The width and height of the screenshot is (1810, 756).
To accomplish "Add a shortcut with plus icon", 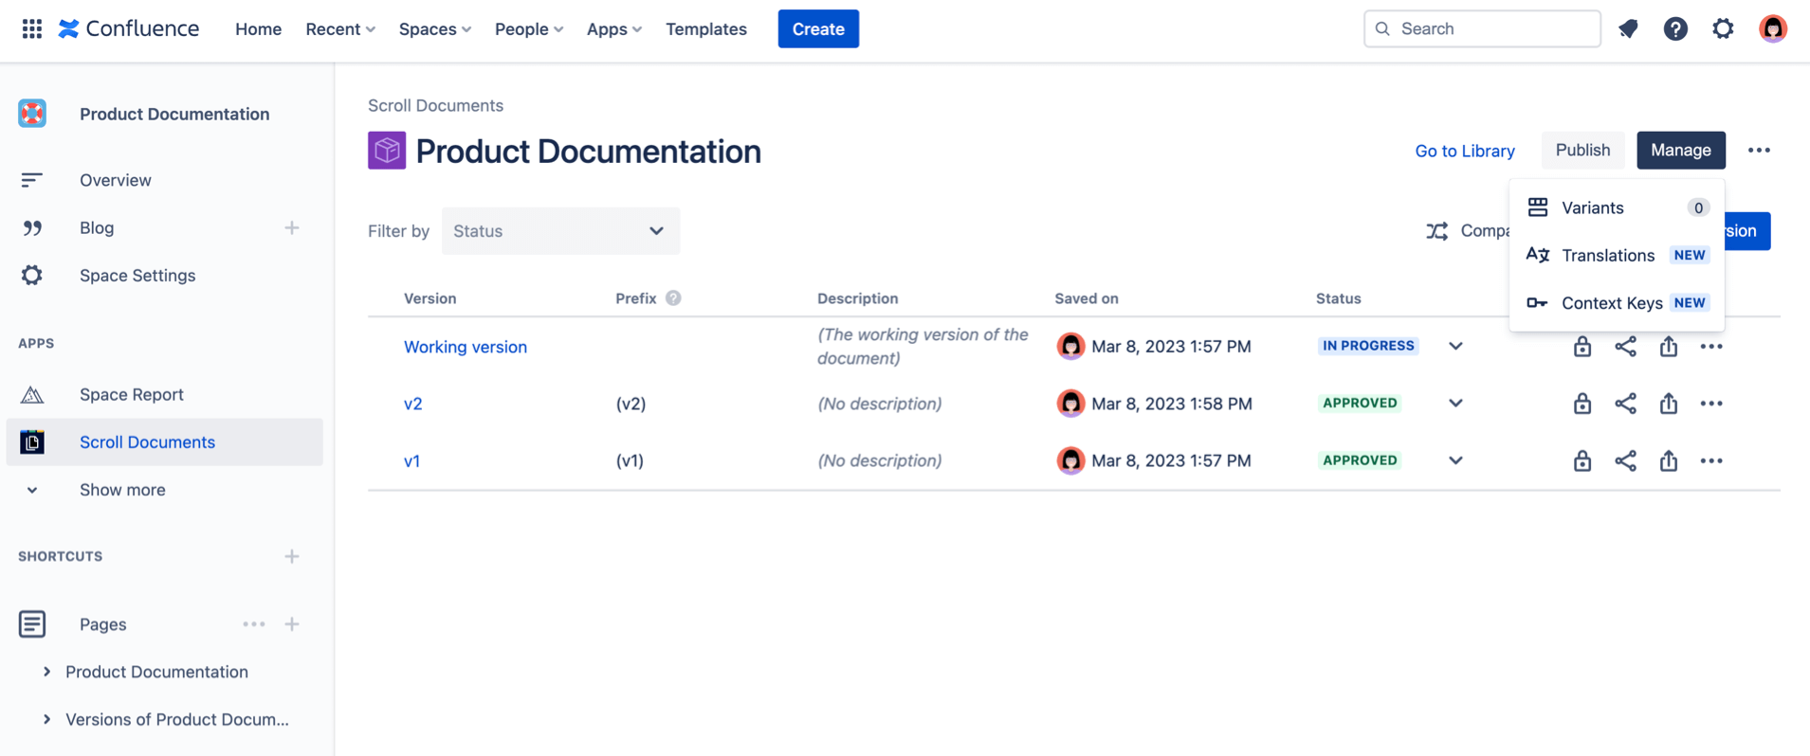I will coord(292,556).
